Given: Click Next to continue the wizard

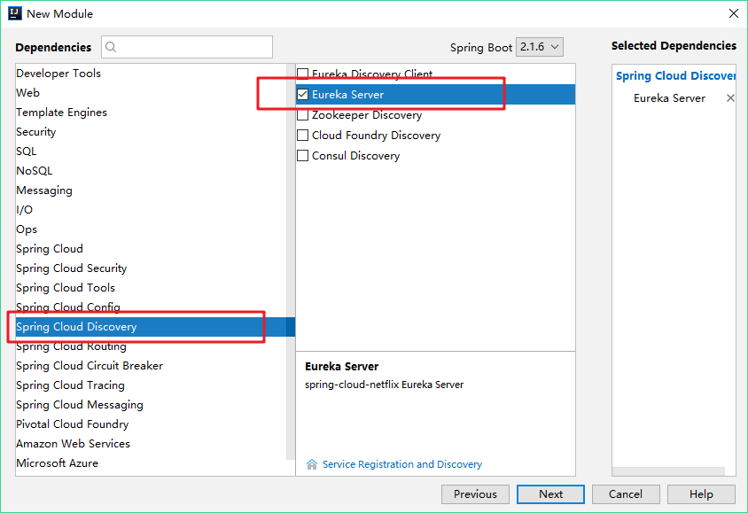Looking at the screenshot, I should pyautogui.click(x=550, y=494).
